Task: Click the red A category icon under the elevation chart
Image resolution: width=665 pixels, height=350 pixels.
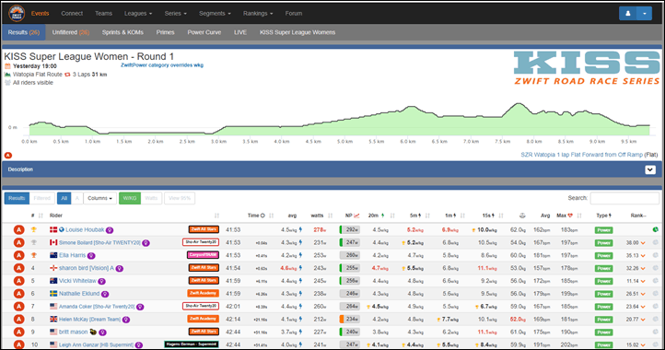Action: [x=8, y=156]
